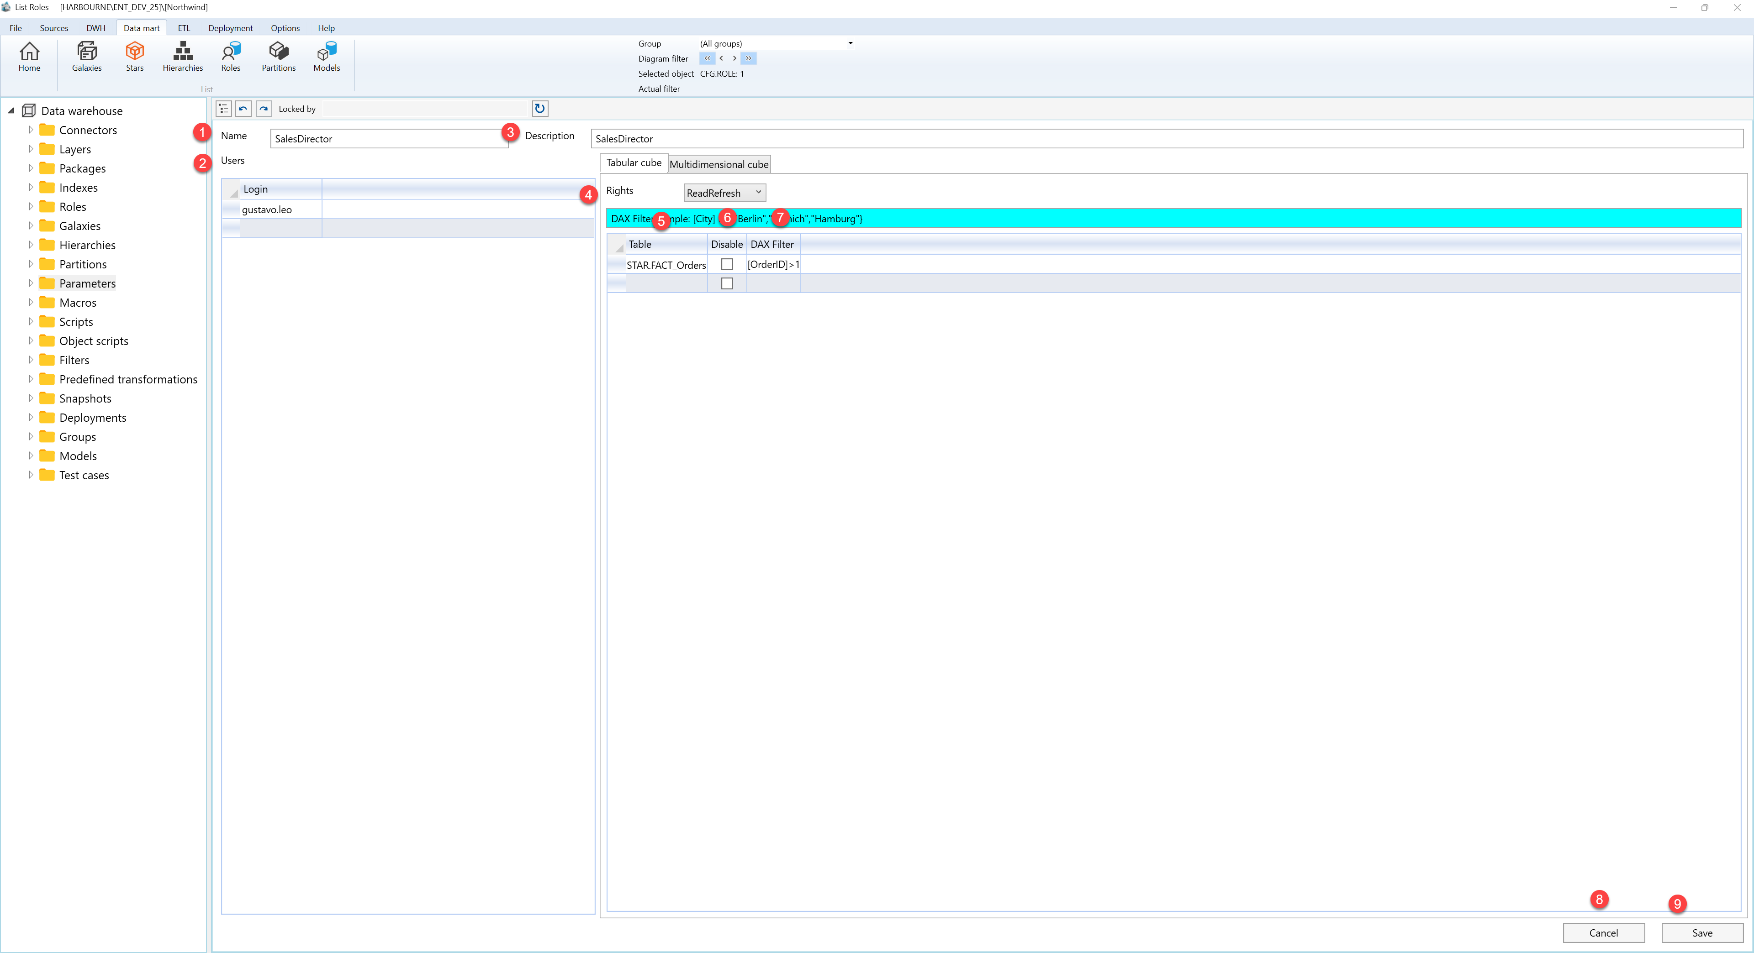The height and width of the screenshot is (953, 1754).
Task: Expand the Roles tree node
Action: click(x=30, y=206)
